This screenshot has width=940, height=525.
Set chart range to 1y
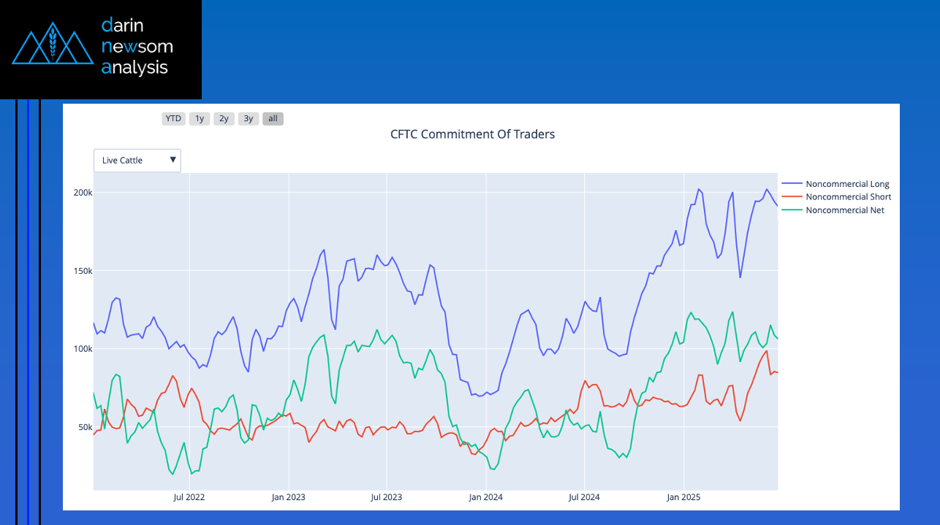200,118
